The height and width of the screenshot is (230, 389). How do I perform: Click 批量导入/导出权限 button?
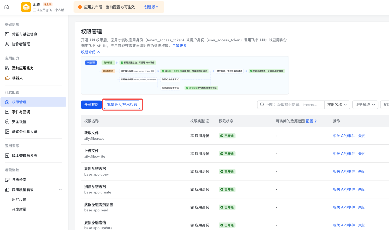(x=122, y=104)
